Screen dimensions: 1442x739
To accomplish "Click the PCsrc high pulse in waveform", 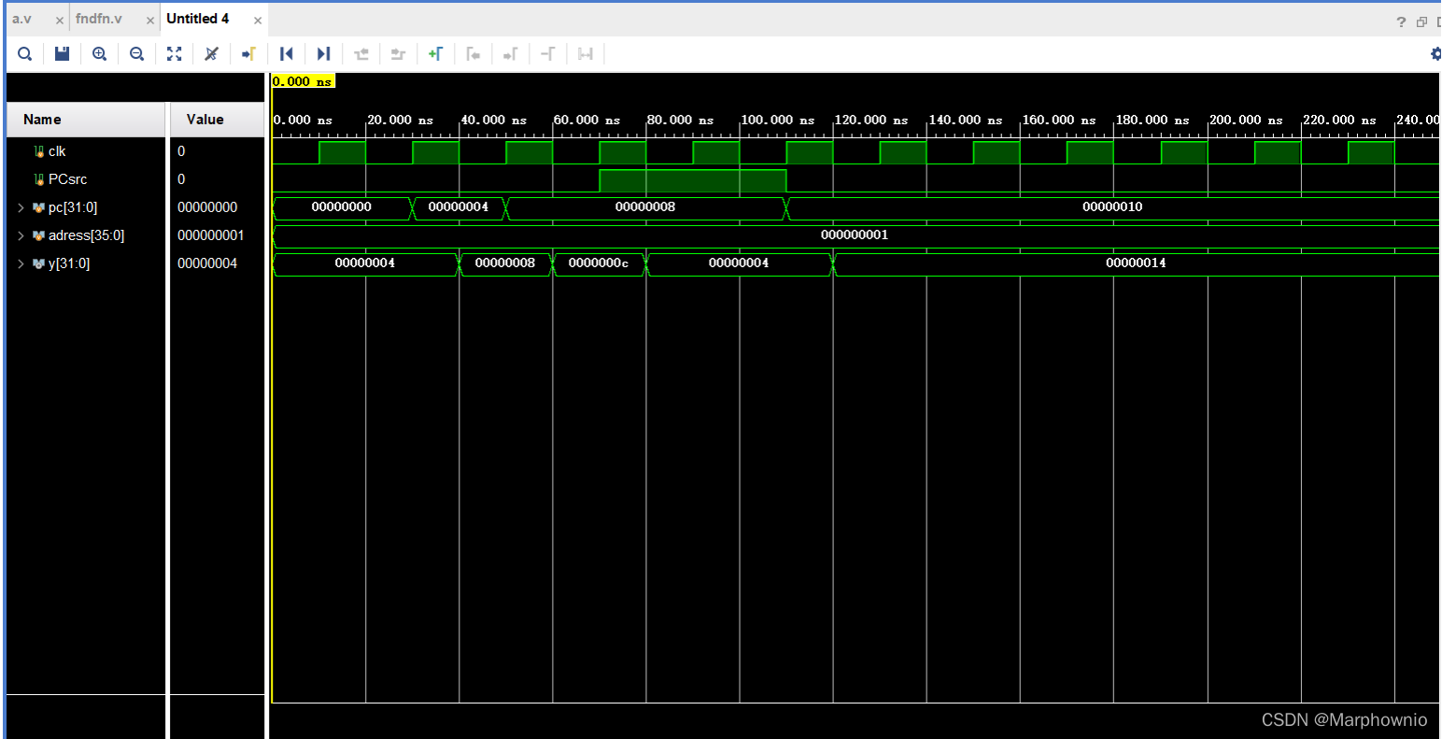I will 692,179.
